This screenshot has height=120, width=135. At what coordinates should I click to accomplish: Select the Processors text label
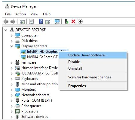(30, 111)
